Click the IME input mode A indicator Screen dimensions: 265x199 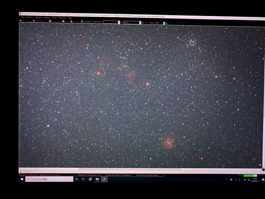coord(249,180)
